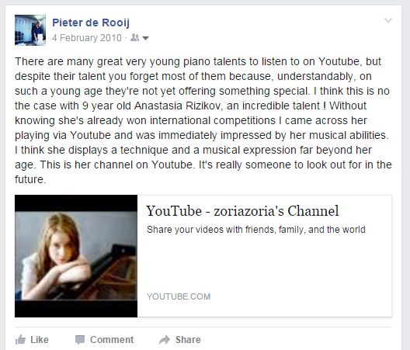Click Anastasia Rizikov's name in post text
This screenshot has width=410, height=350.
coord(177,106)
